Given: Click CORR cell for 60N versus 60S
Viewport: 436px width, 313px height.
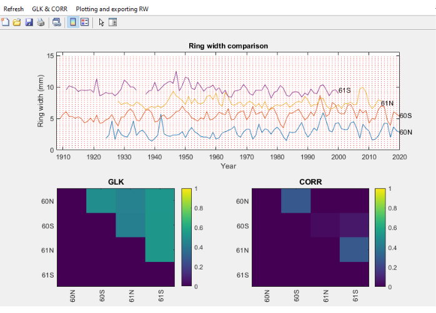Looking at the screenshot, I should 296,201.
